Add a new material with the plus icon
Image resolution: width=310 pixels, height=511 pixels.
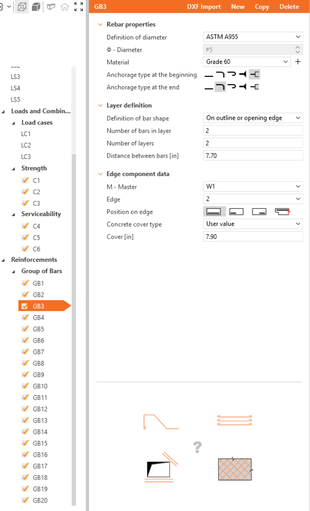[298, 62]
